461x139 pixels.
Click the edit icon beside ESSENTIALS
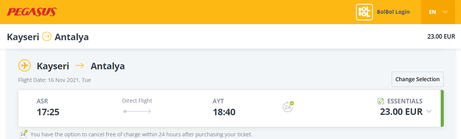(381, 101)
